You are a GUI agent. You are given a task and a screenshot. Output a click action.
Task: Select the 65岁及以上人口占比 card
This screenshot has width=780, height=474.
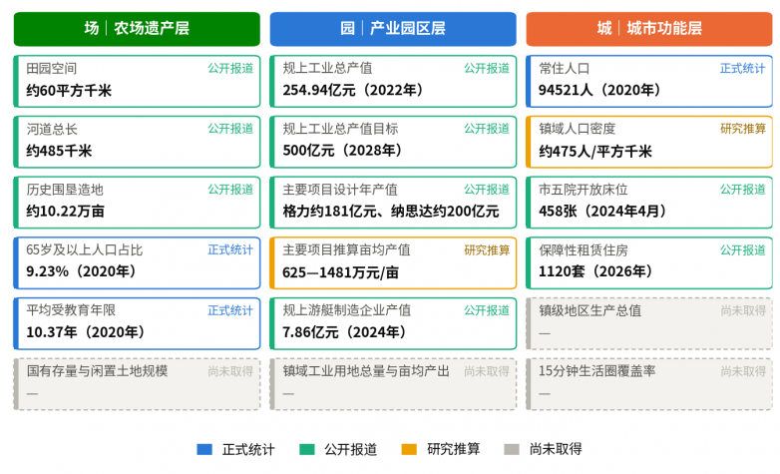pyautogui.click(x=137, y=262)
